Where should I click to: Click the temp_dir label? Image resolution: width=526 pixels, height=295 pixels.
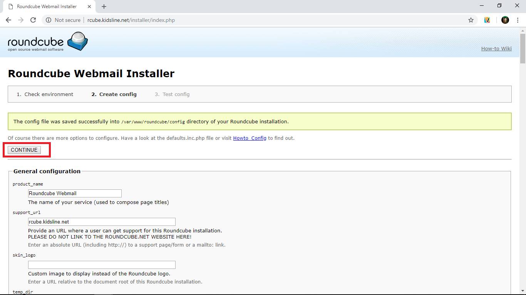coord(23,292)
